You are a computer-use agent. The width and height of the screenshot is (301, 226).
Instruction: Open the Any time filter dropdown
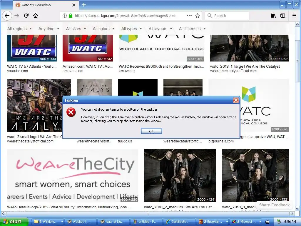[x=49, y=29]
